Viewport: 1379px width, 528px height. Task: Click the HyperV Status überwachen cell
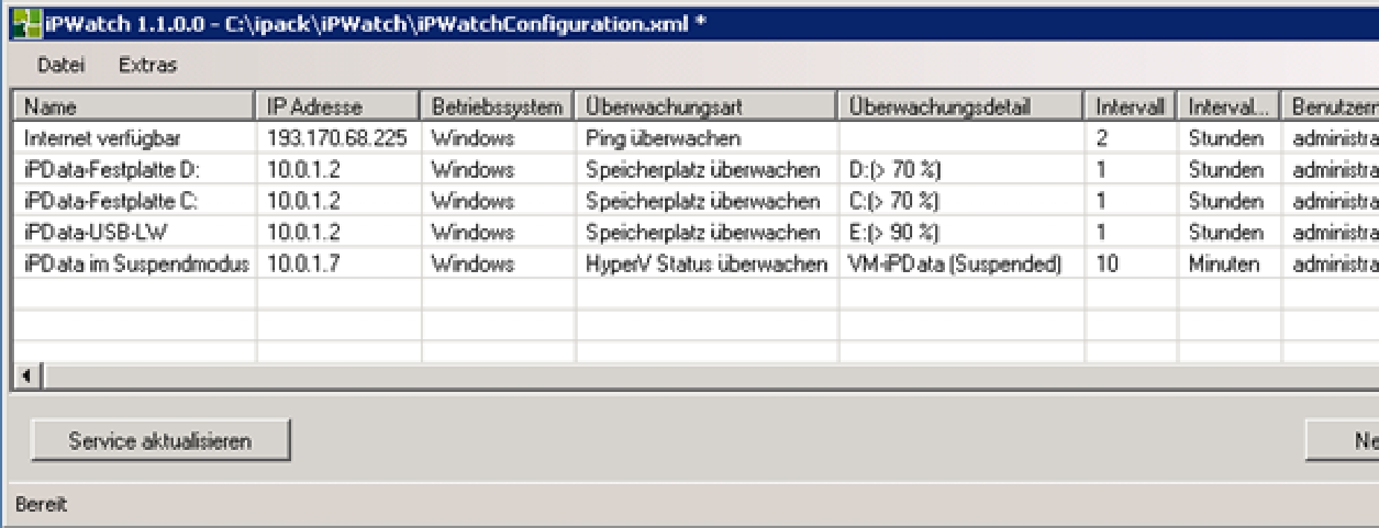coord(706,264)
